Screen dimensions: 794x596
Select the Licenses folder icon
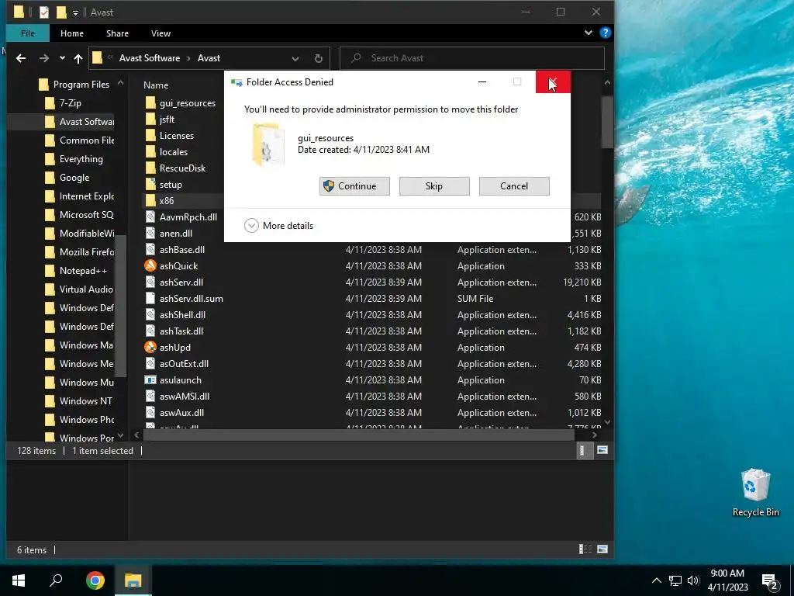(150, 136)
